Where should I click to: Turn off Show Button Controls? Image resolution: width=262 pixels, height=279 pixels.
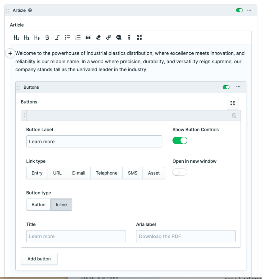coord(180,140)
